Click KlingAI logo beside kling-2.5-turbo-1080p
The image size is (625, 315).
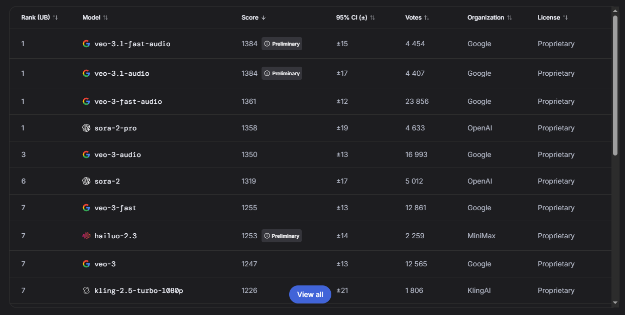(86, 290)
